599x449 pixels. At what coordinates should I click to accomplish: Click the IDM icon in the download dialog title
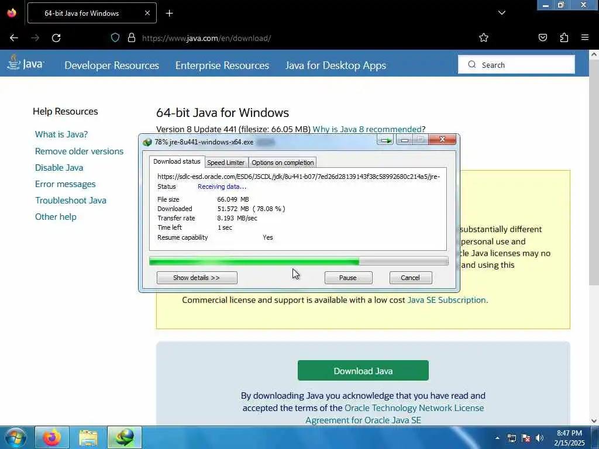(x=147, y=142)
